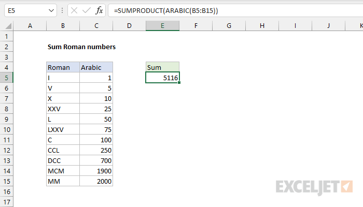Select the Arabic cell with value 50
This screenshot has height=207, width=363.
click(x=96, y=119)
